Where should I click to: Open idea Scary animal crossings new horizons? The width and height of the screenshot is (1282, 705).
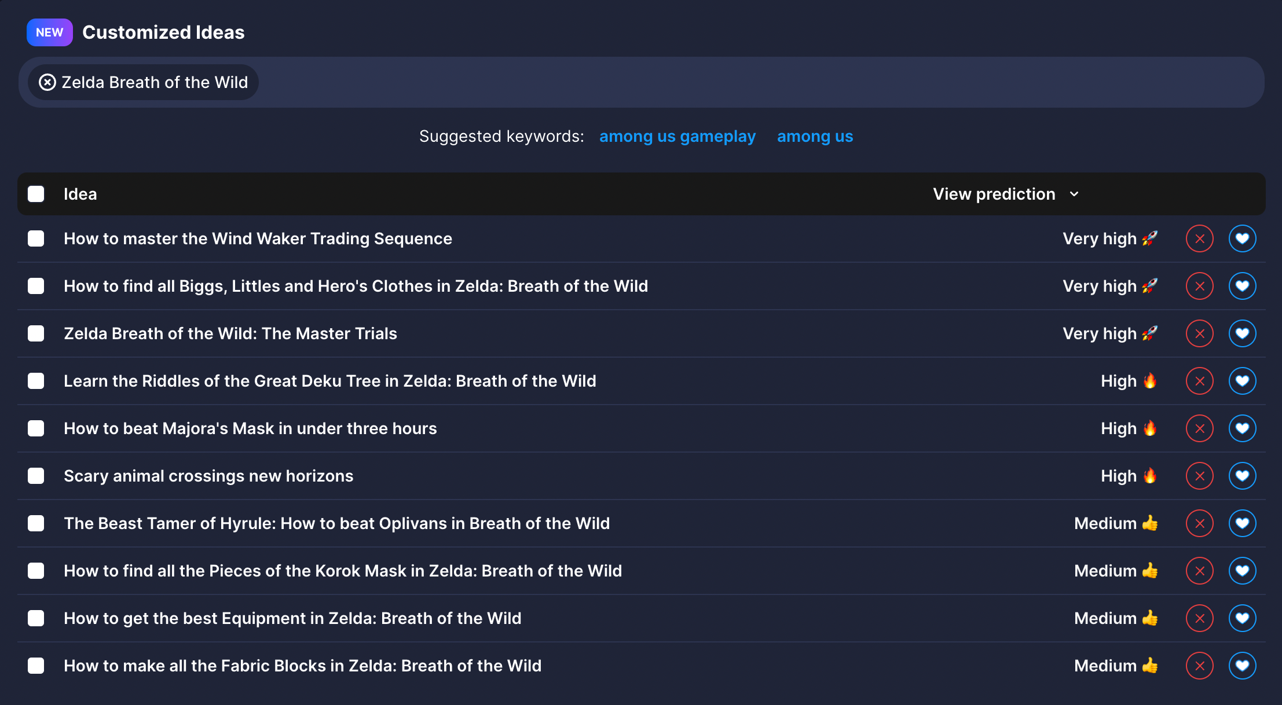click(x=208, y=476)
